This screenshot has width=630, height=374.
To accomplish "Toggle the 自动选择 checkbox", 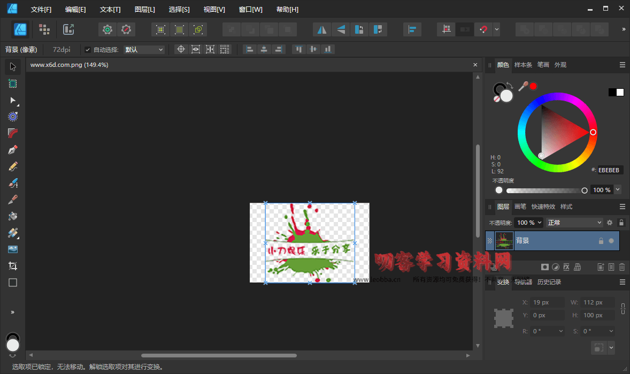I will coord(88,50).
